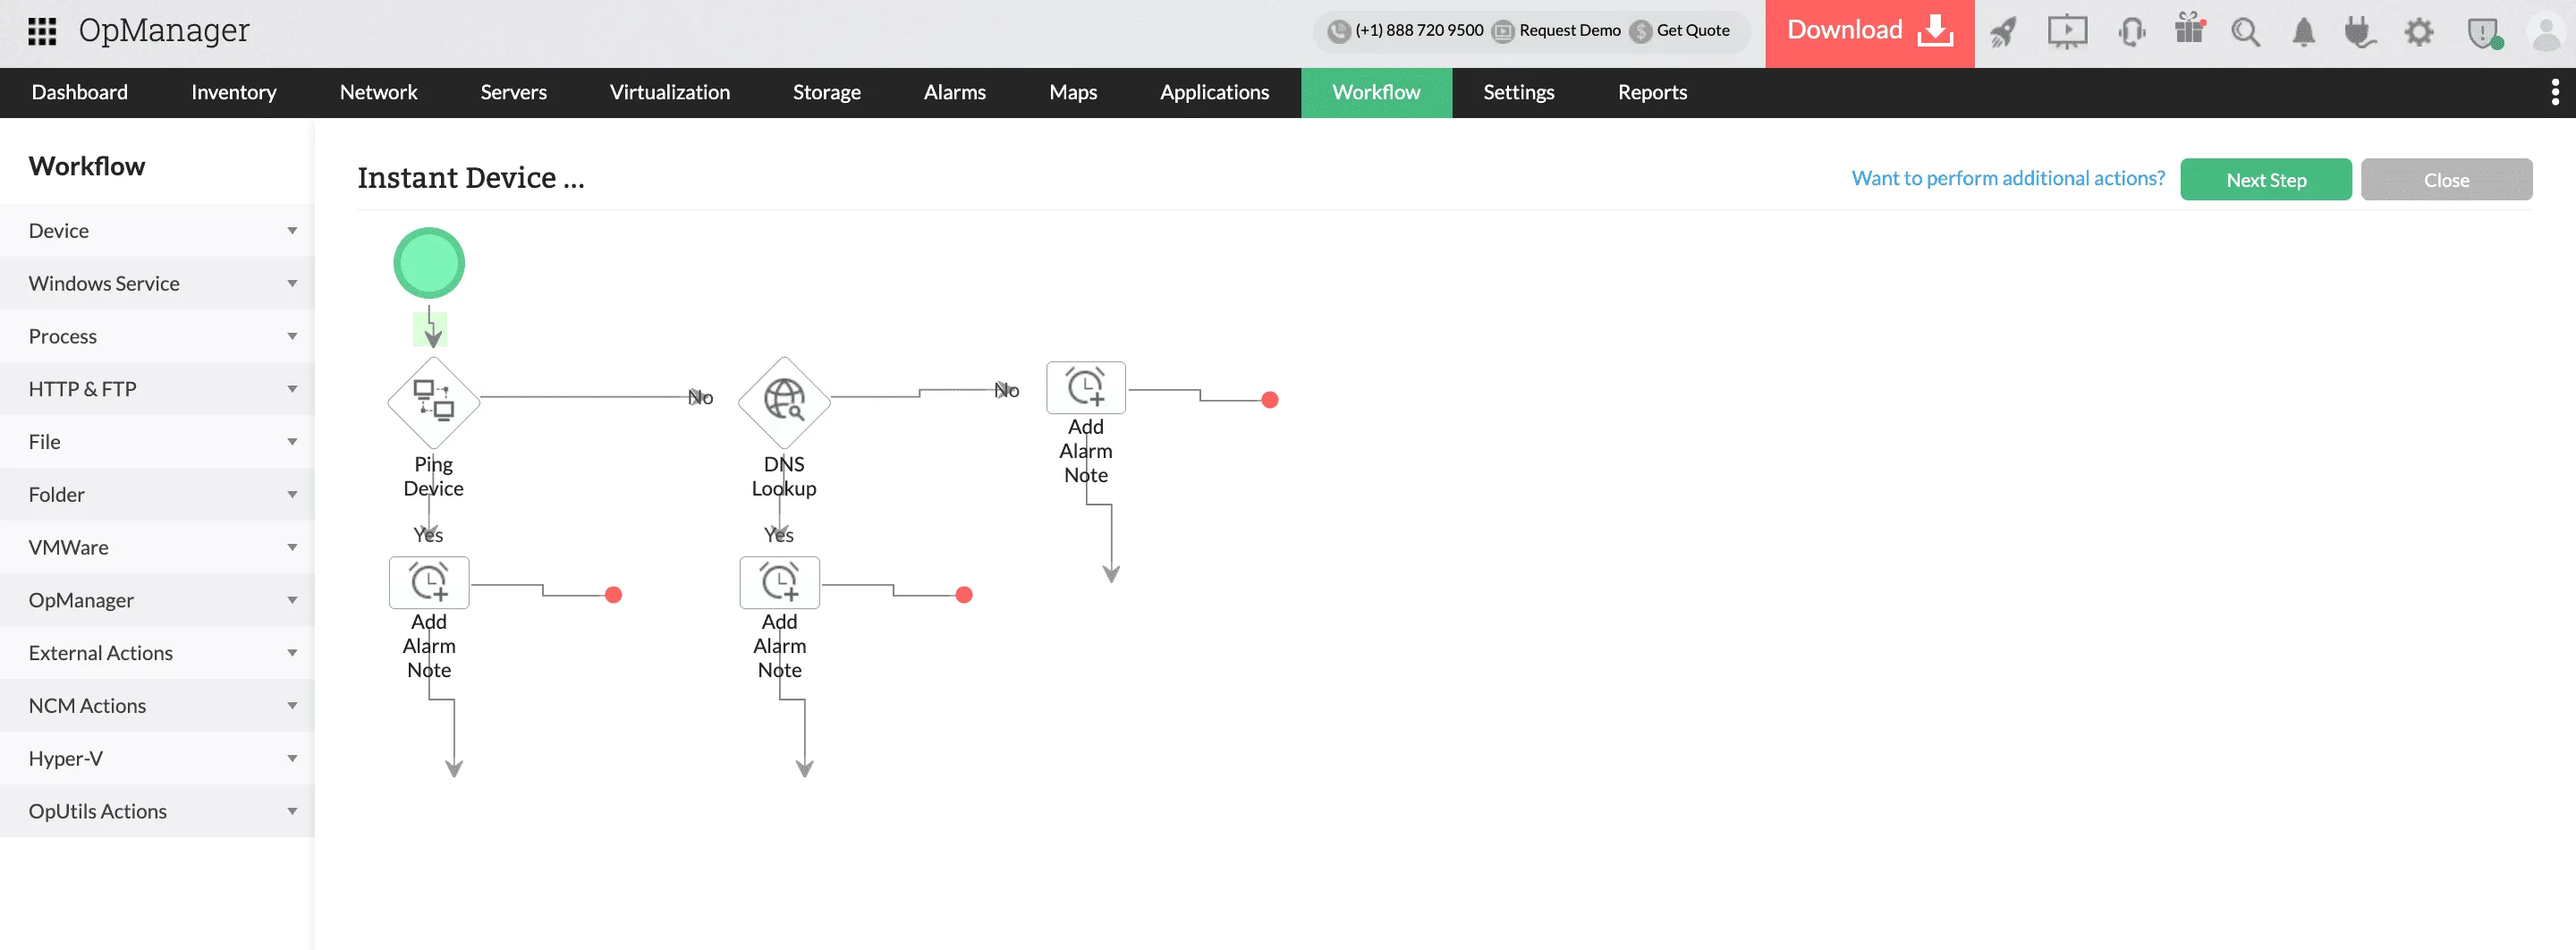Open the presentation video icon
This screenshot has height=950, width=2576.
[x=2067, y=32]
